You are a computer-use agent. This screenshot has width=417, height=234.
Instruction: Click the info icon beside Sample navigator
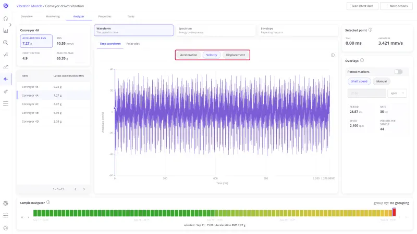[x=48, y=202]
